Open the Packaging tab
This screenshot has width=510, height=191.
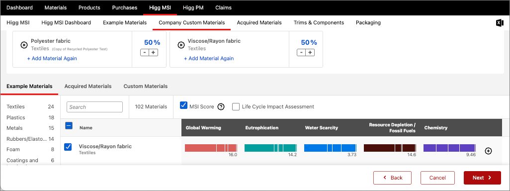pyautogui.click(x=368, y=23)
